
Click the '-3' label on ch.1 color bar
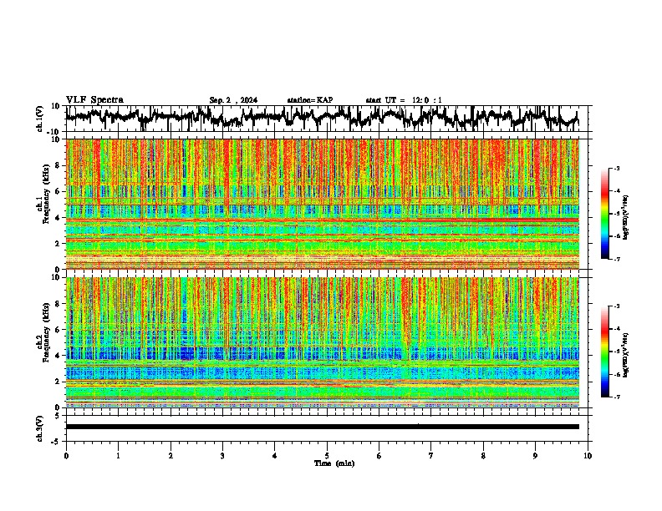(x=617, y=168)
